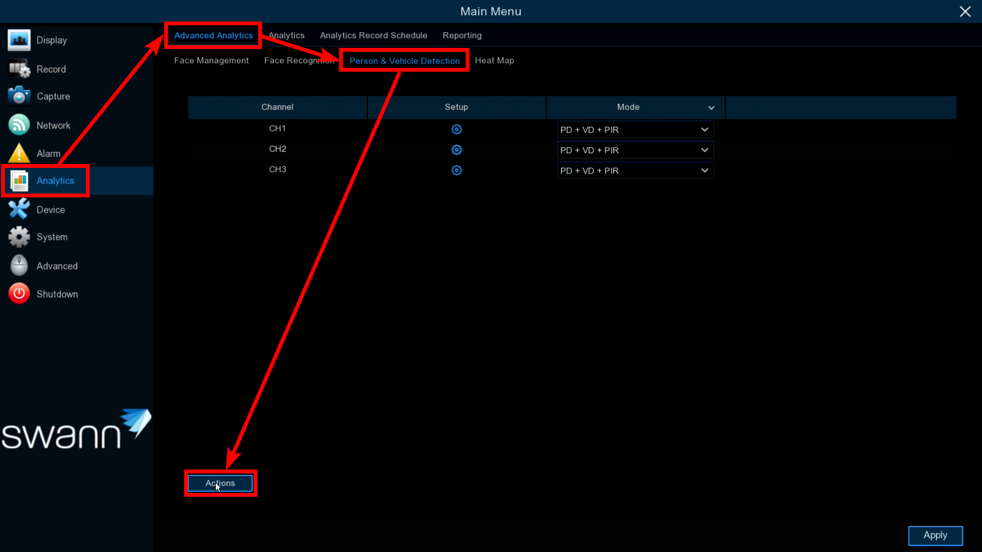This screenshot has height=552, width=982.
Task: Expand the CH1 mode dropdown
Action: click(x=635, y=130)
